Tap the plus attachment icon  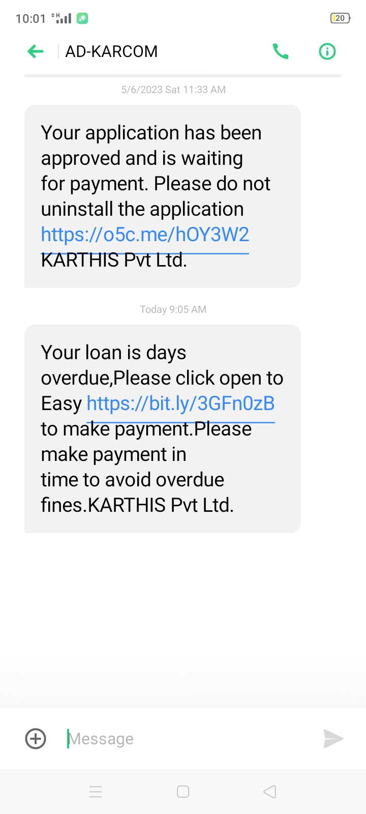click(x=36, y=739)
